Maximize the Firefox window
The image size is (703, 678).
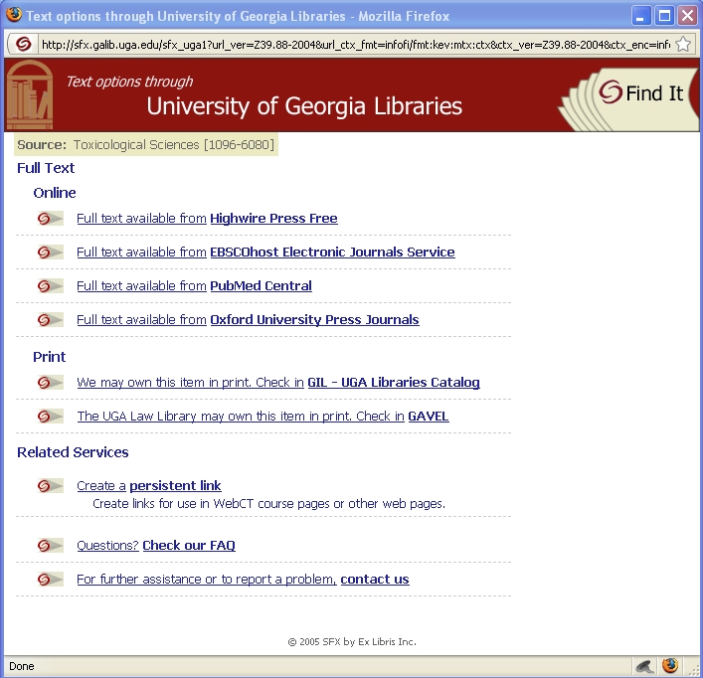(664, 16)
